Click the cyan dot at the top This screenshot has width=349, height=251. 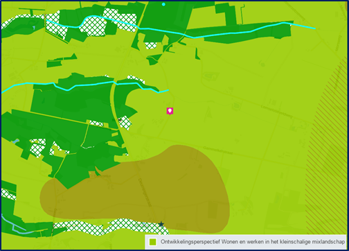coord(163,4)
